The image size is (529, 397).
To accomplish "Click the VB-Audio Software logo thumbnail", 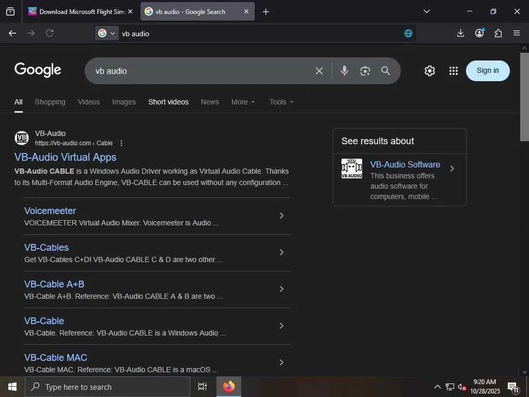I will click(351, 169).
